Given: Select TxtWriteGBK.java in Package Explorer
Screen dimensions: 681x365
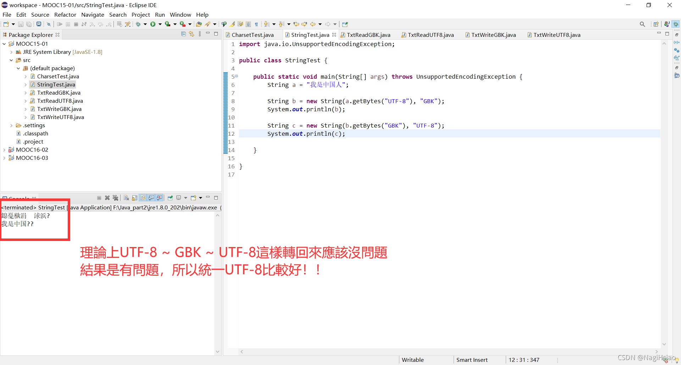Looking at the screenshot, I should [x=59, y=109].
